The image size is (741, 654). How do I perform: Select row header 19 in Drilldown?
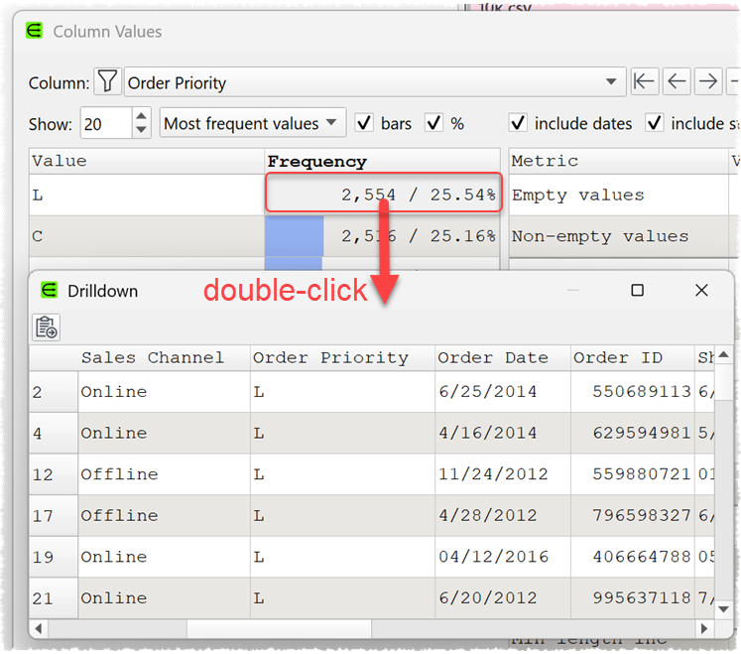point(54,557)
